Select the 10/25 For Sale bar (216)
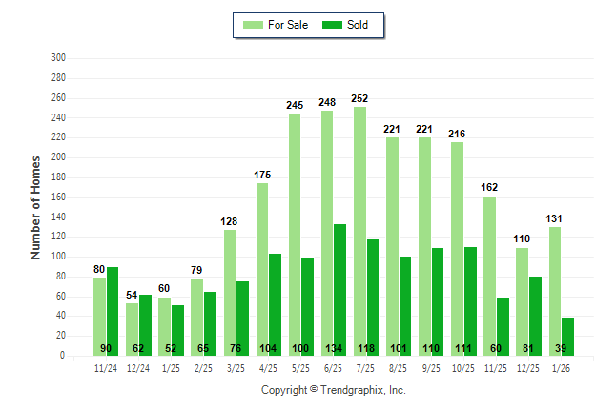The width and height of the screenshot is (616, 414). click(x=458, y=248)
